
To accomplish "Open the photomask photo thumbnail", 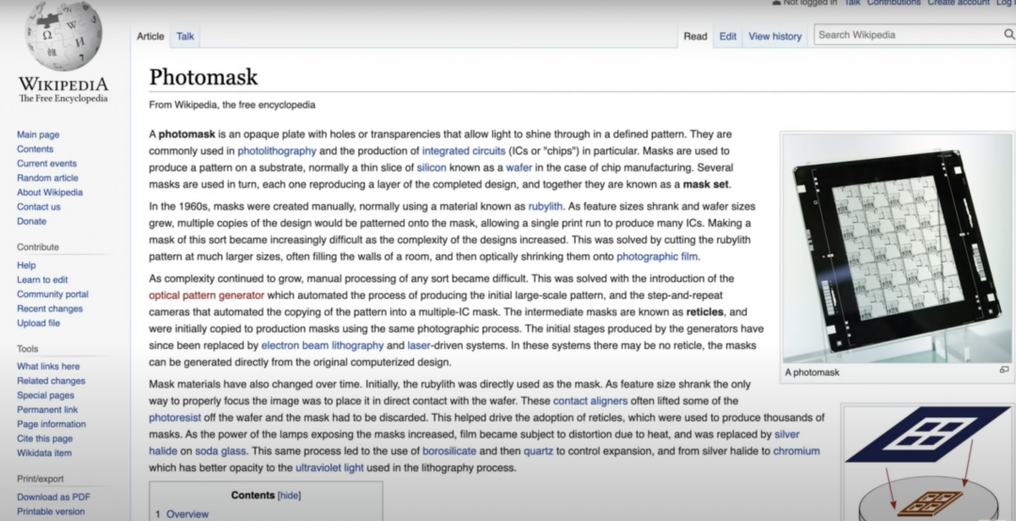I will pos(897,249).
